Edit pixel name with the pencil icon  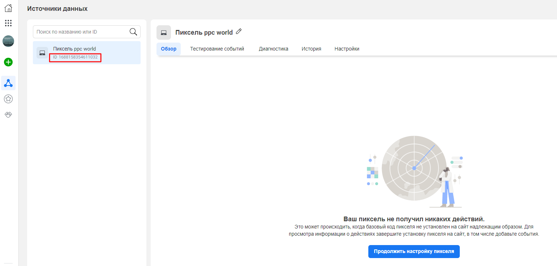point(239,32)
